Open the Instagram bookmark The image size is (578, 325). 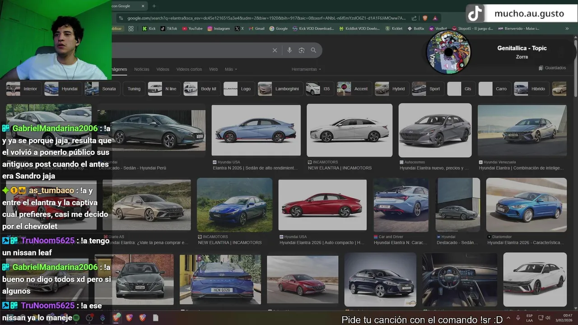click(219, 28)
